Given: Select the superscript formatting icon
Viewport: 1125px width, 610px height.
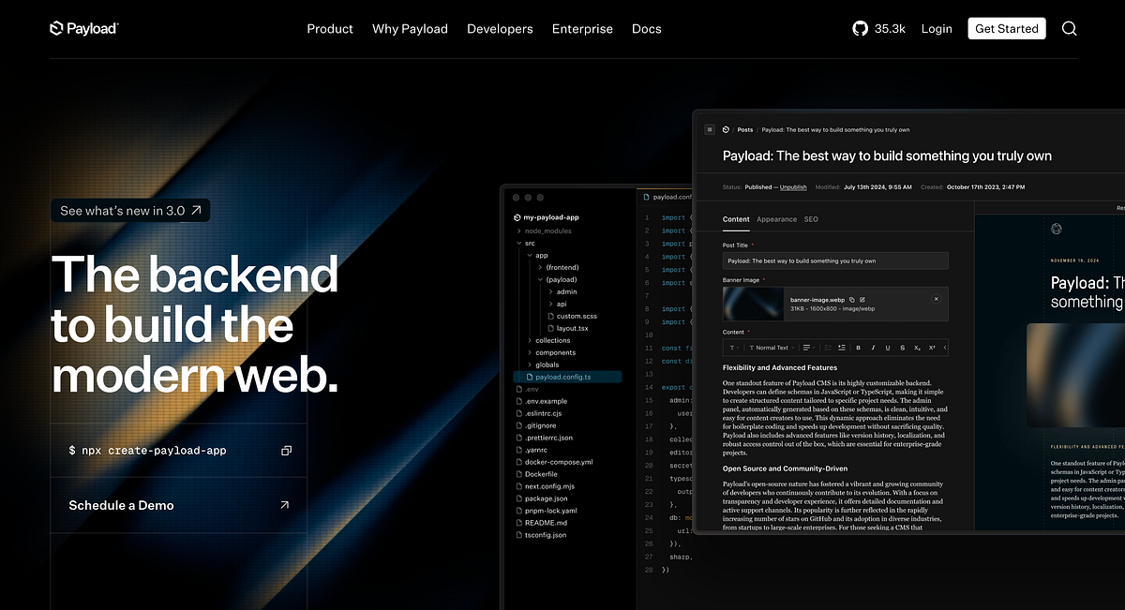Looking at the screenshot, I should [x=931, y=348].
